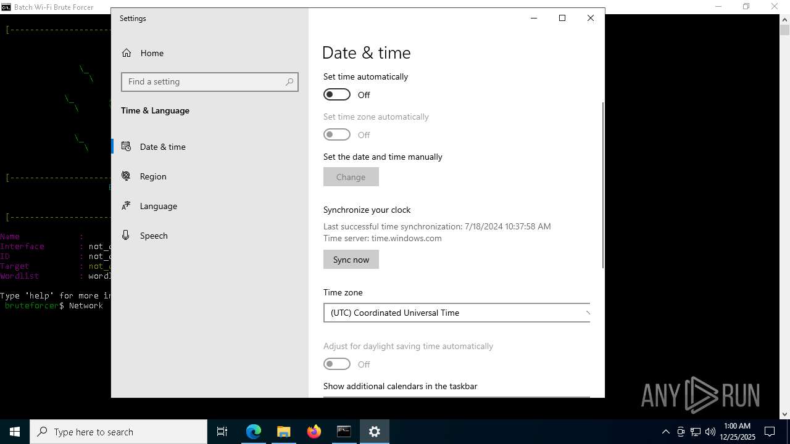Image resolution: width=790 pixels, height=444 pixels.
Task: Click the Settings page vertical scrollbar
Action: pyautogui.click(x=603, y=185)
